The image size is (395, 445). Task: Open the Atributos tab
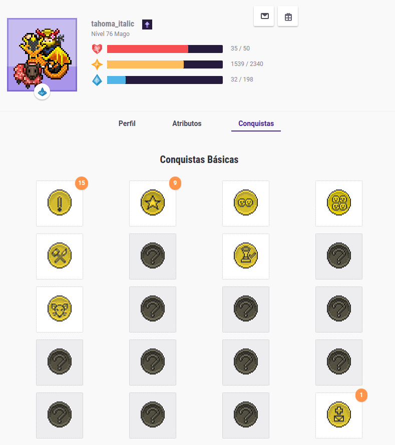[187, 123]
